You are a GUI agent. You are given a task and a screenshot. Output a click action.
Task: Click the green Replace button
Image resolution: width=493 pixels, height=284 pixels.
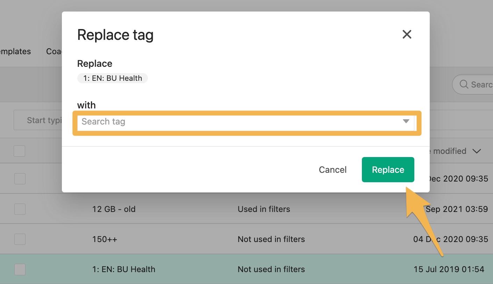(x=388, y=170)
